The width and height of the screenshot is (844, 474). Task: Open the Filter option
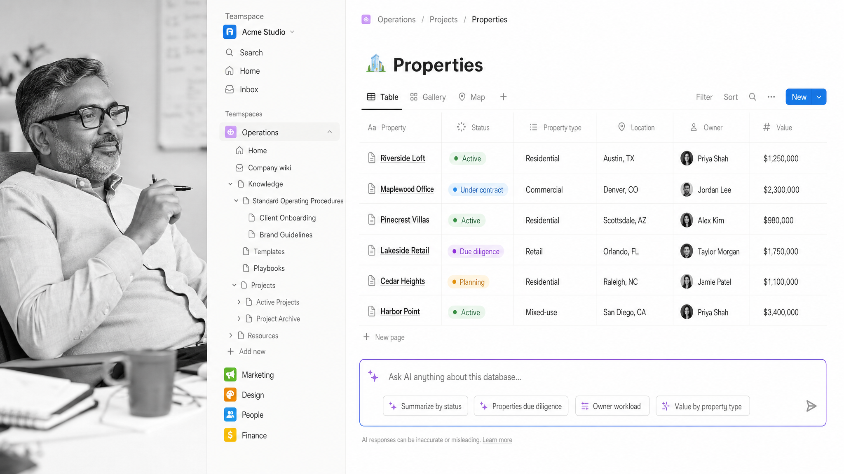click(704, 97)
